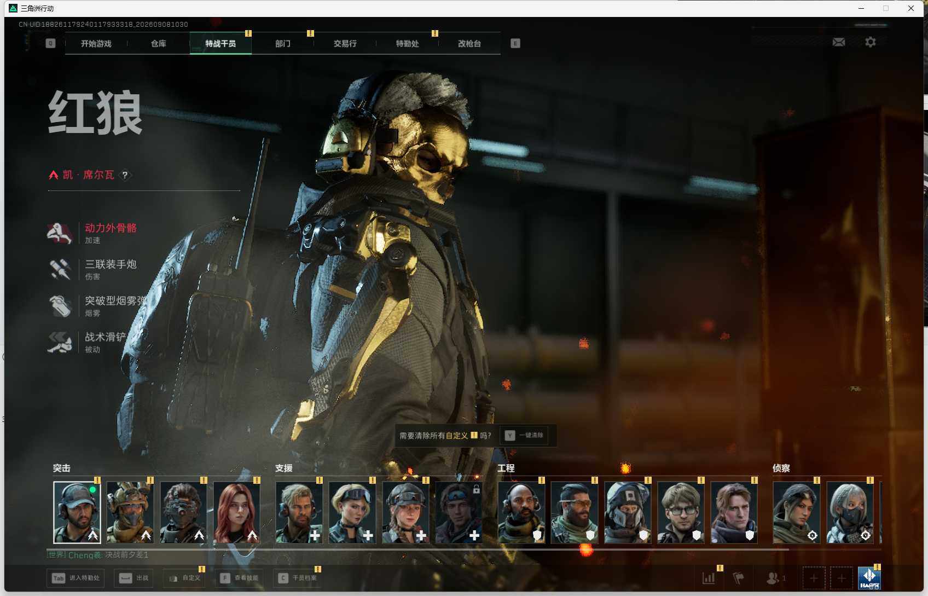
Task: Select the 战术滑铲 passive skill icon
Action: (60, 342)
